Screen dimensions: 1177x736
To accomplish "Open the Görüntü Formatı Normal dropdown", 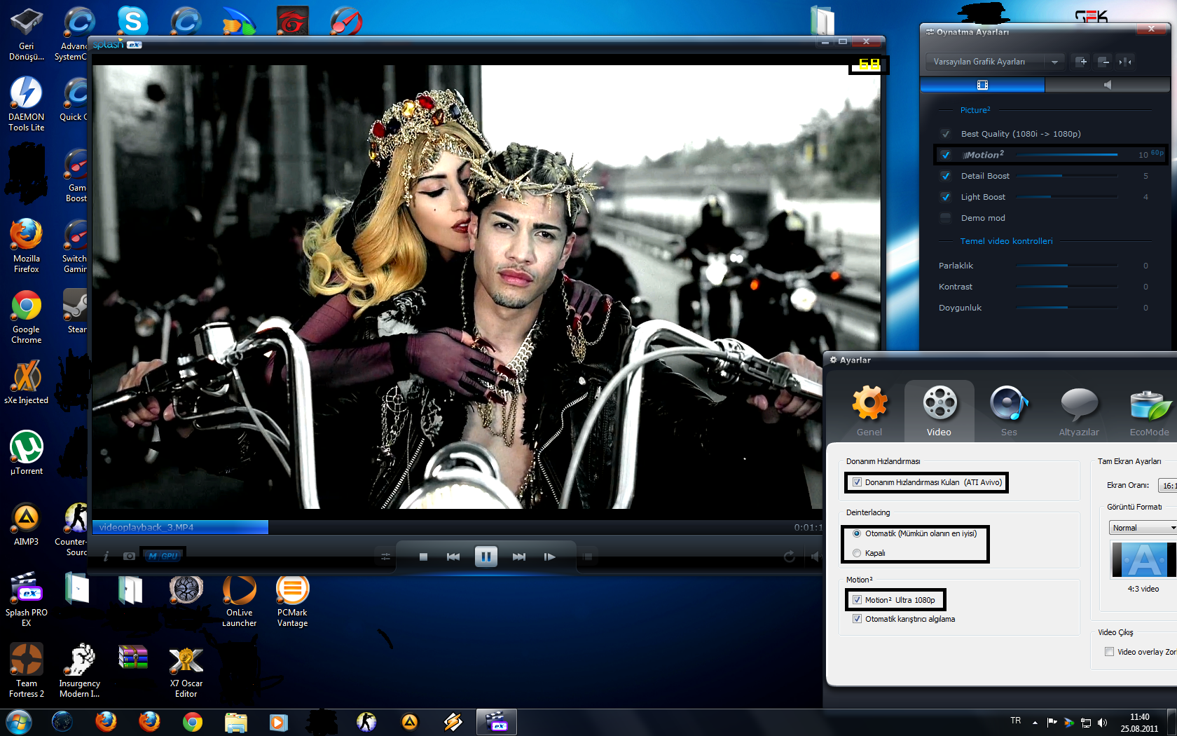I will pos(1143,528).
